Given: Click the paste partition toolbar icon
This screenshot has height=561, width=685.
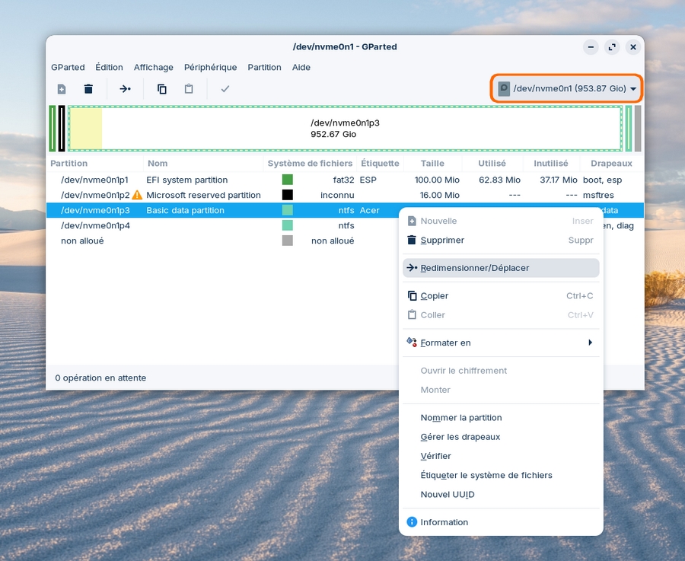Looking at the screenshot, I should click(189, 89).
